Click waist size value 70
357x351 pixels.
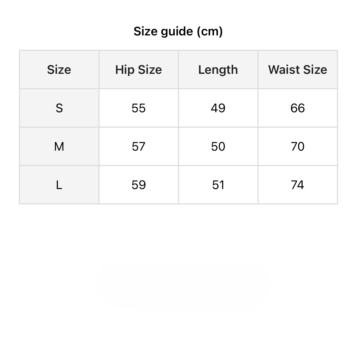[x=297, y=147]
